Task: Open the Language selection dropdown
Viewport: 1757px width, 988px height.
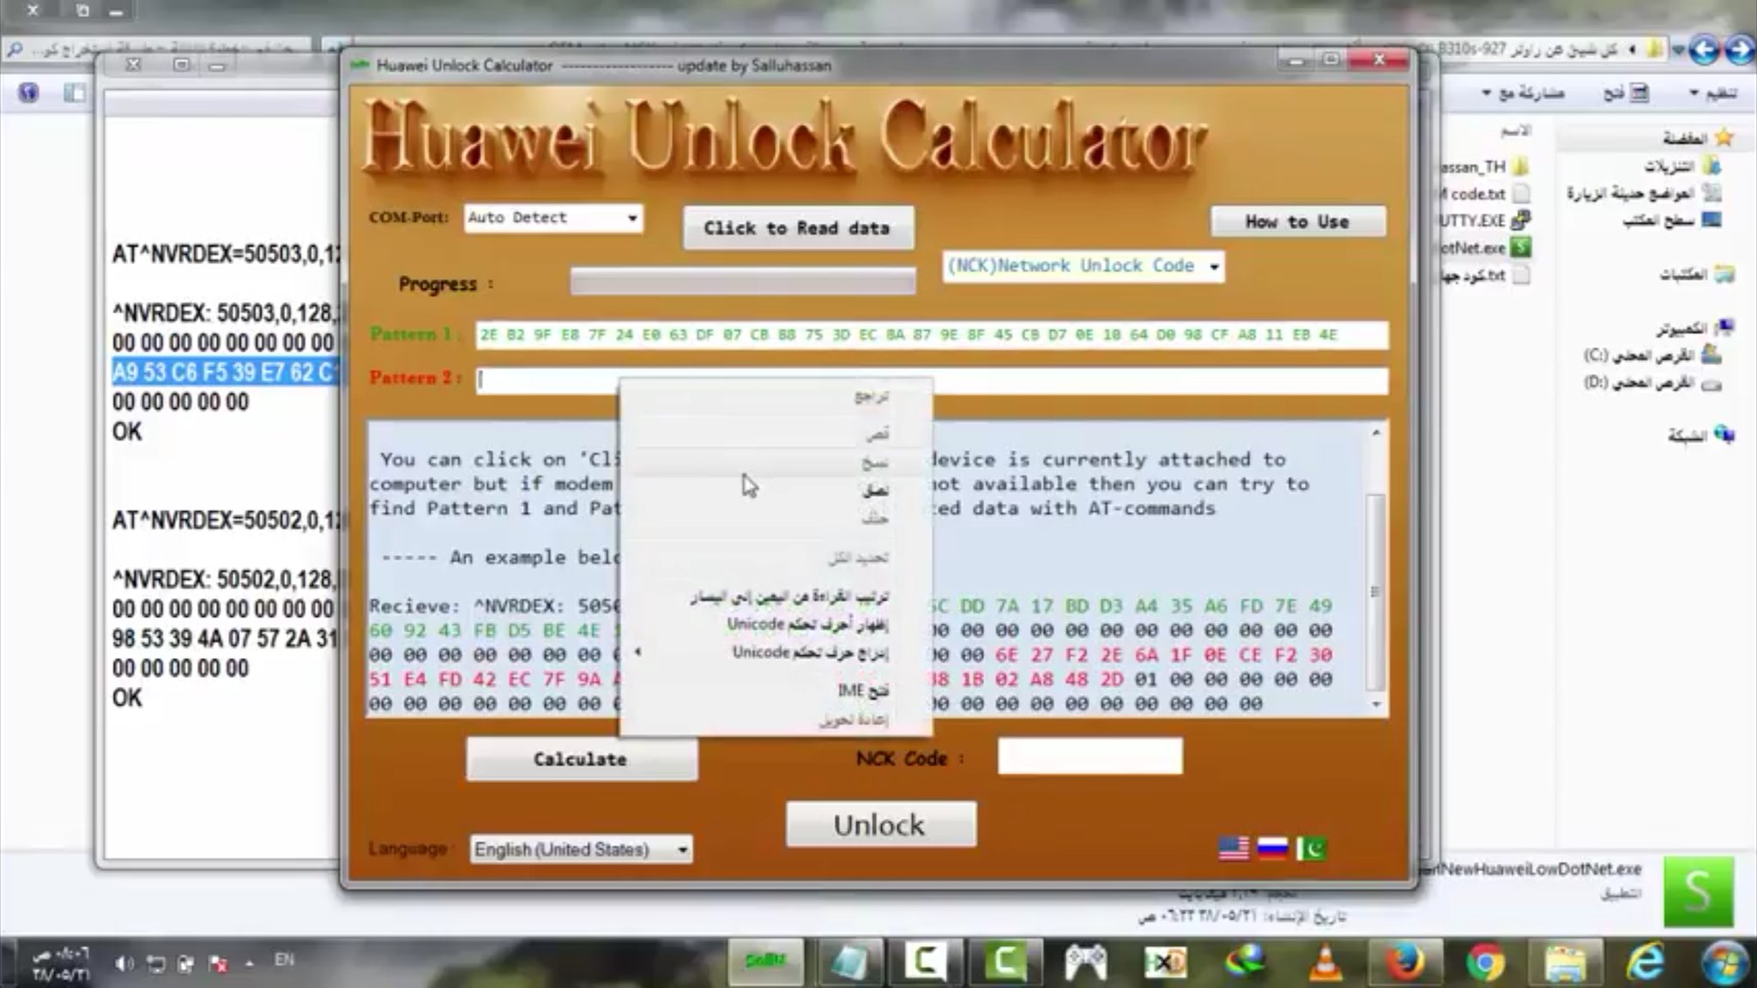Action: point(682,850)
